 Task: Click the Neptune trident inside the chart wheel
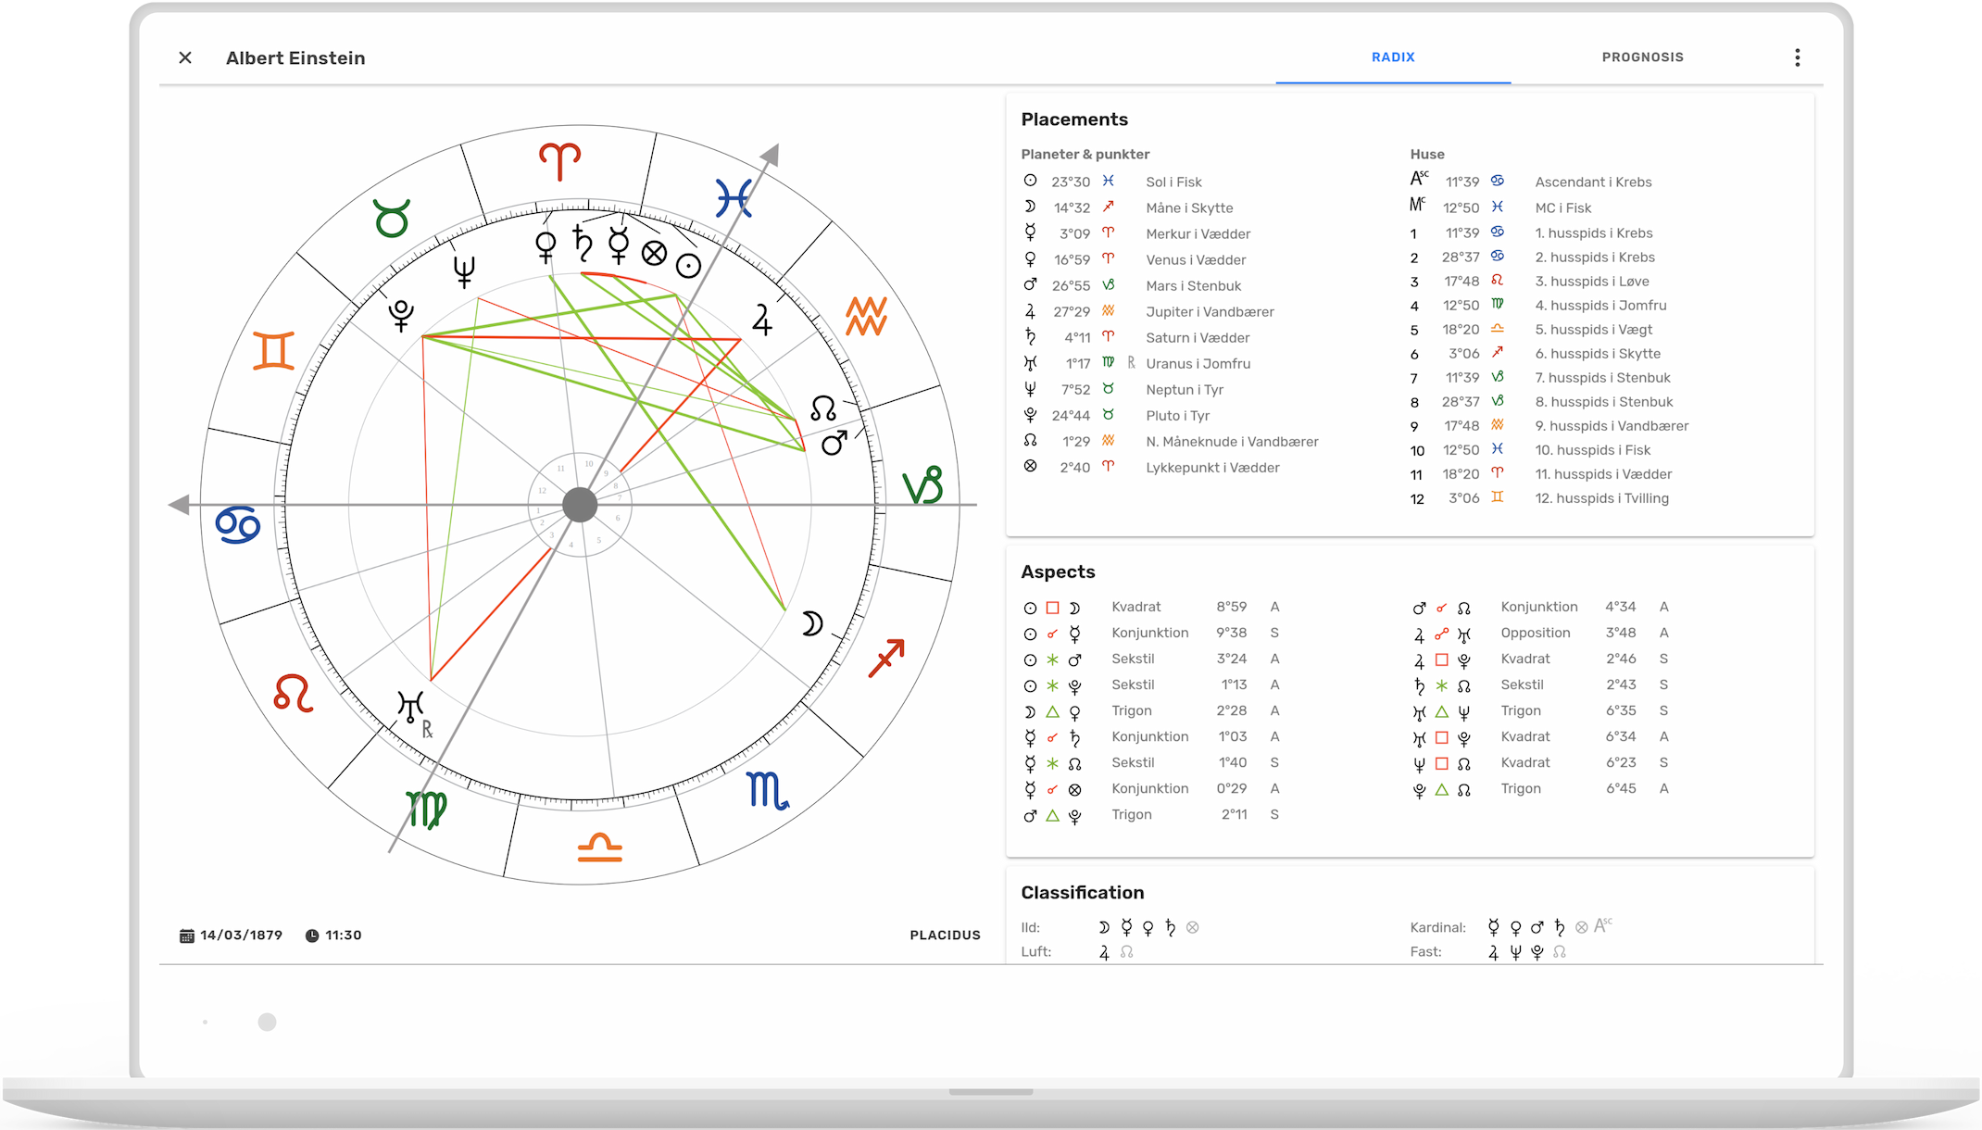point(464,270)
